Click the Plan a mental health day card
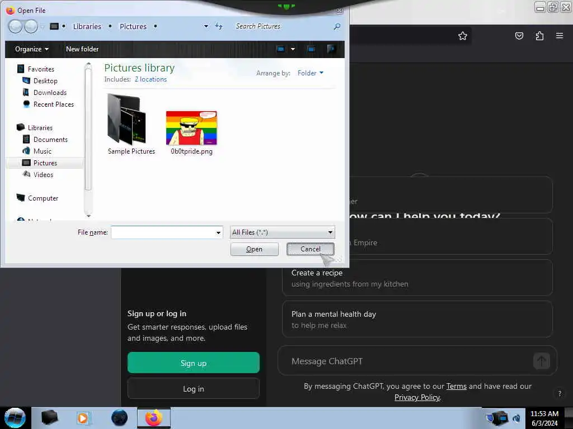Viewport: 573px width, 429px height. coord(417,319)
